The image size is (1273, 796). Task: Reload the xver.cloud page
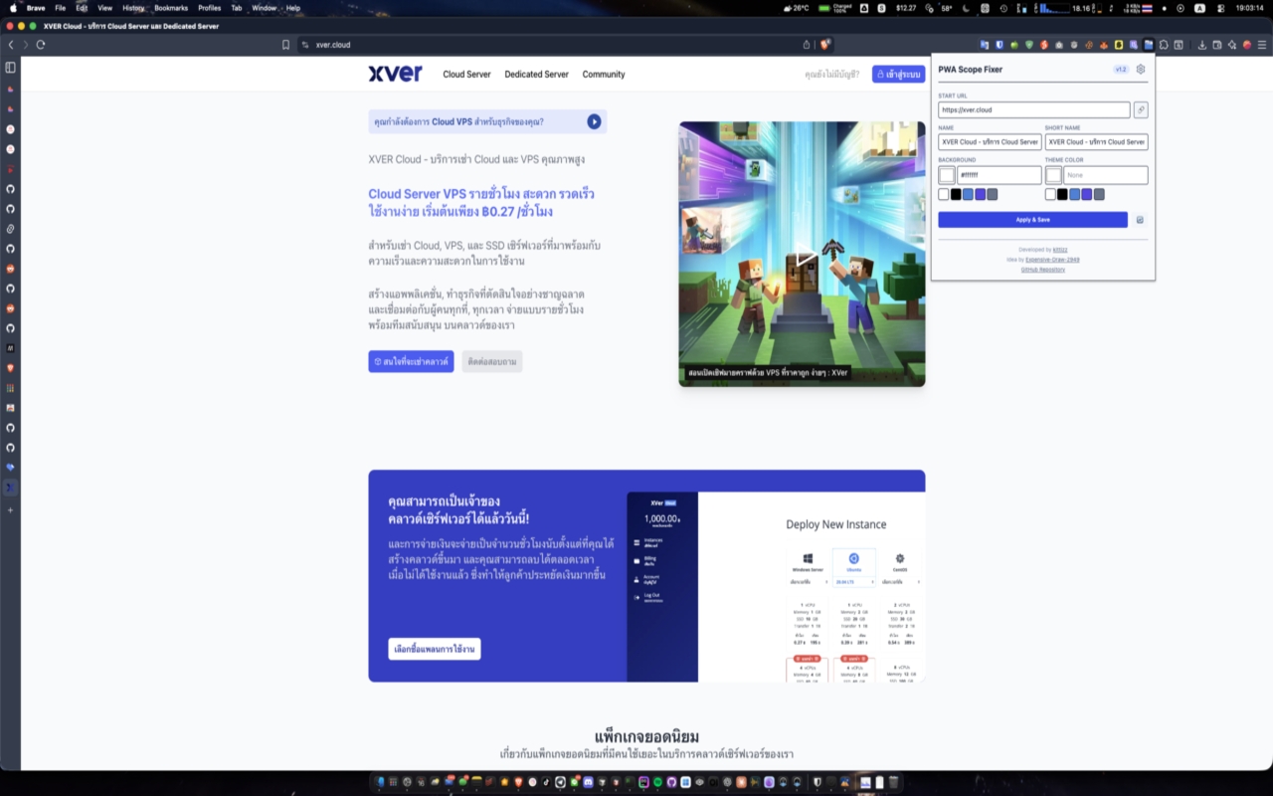[x=41, y=45]
